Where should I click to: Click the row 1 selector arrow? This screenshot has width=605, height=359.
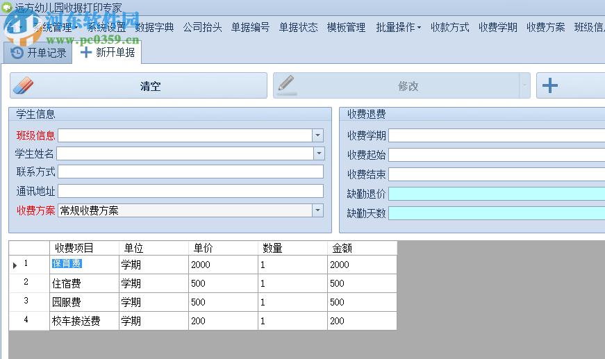tap(15, 265)
